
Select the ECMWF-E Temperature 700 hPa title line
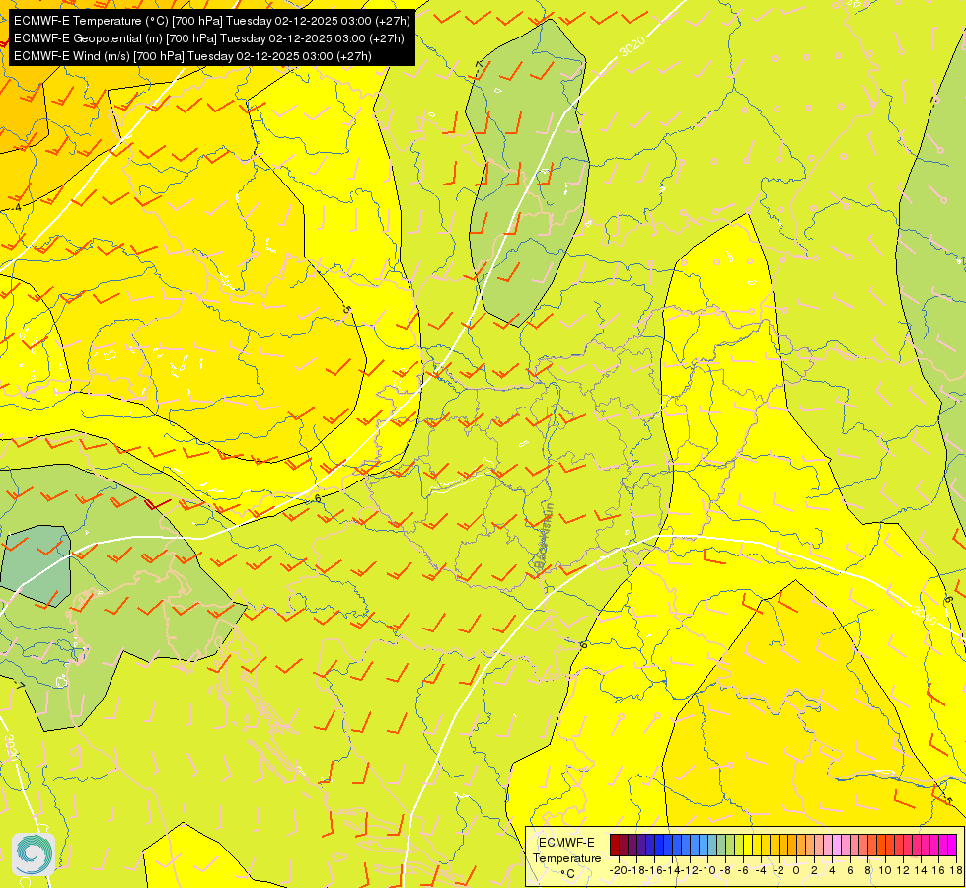pyautogui.click(x=211, y=21)
